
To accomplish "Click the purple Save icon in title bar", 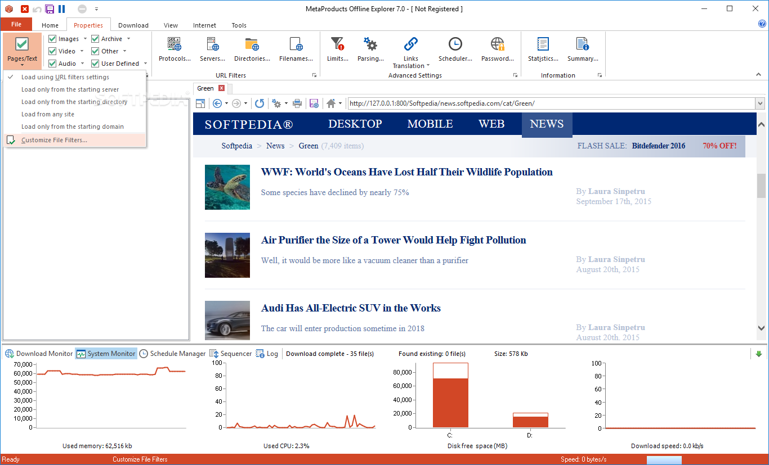I will [50, 9].
